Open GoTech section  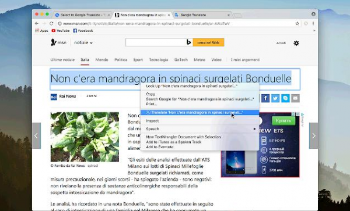pyautogui.click(x=181, y=60)
